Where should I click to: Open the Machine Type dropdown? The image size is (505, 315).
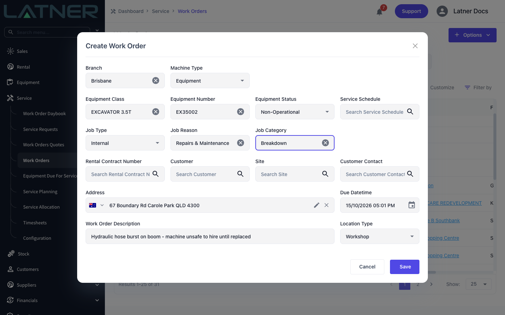[x=210, y=80]
